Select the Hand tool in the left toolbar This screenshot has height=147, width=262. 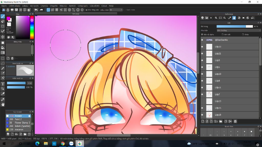3,104
